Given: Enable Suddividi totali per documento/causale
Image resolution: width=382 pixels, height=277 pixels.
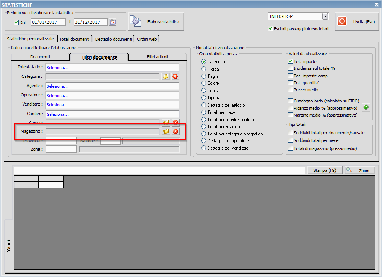Looking at the screenshot, I should pos(290,133).
